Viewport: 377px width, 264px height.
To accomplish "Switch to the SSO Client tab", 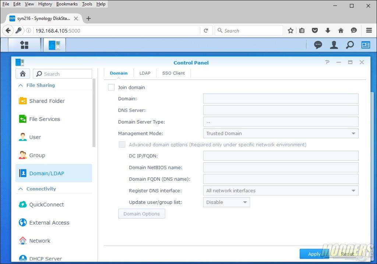I will pyautogui.click(x=173, y=73).
